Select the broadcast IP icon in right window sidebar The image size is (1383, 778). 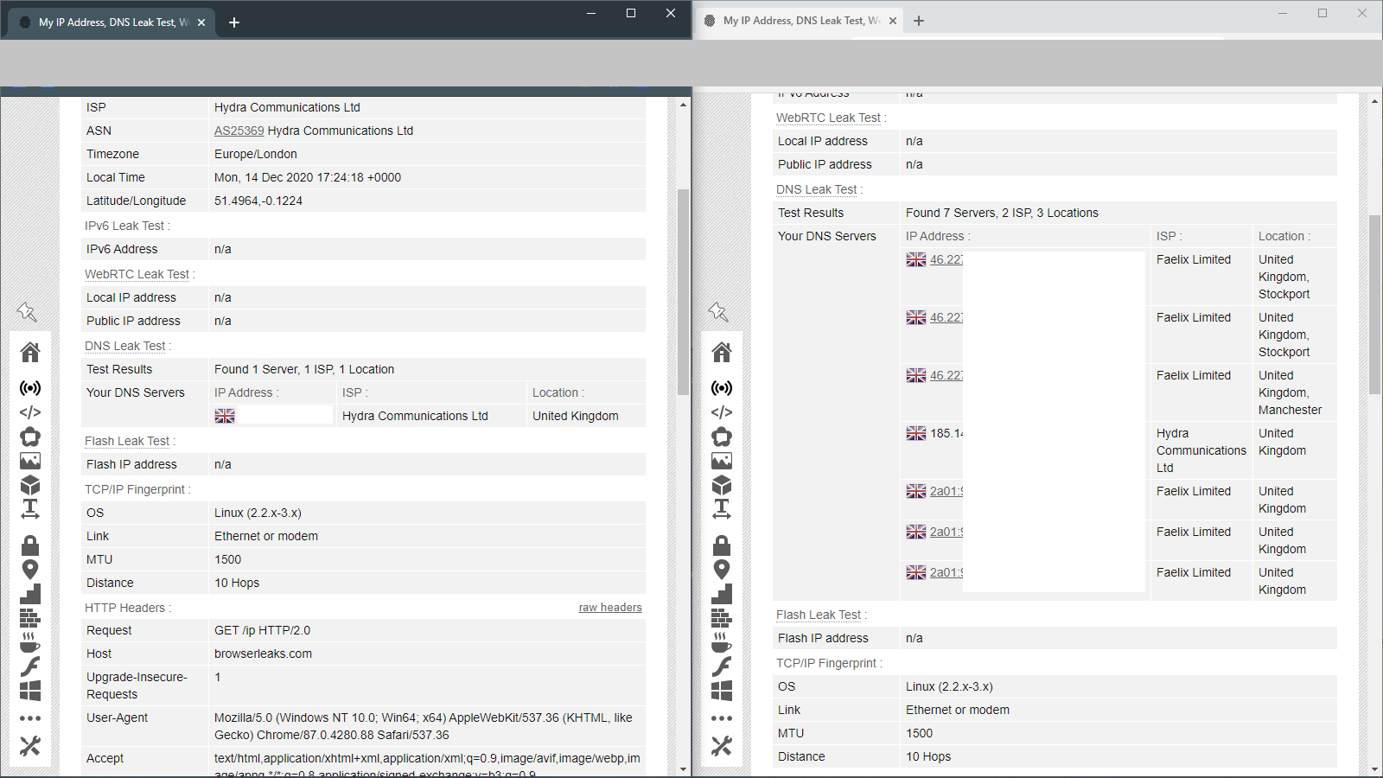coord(722,388)
